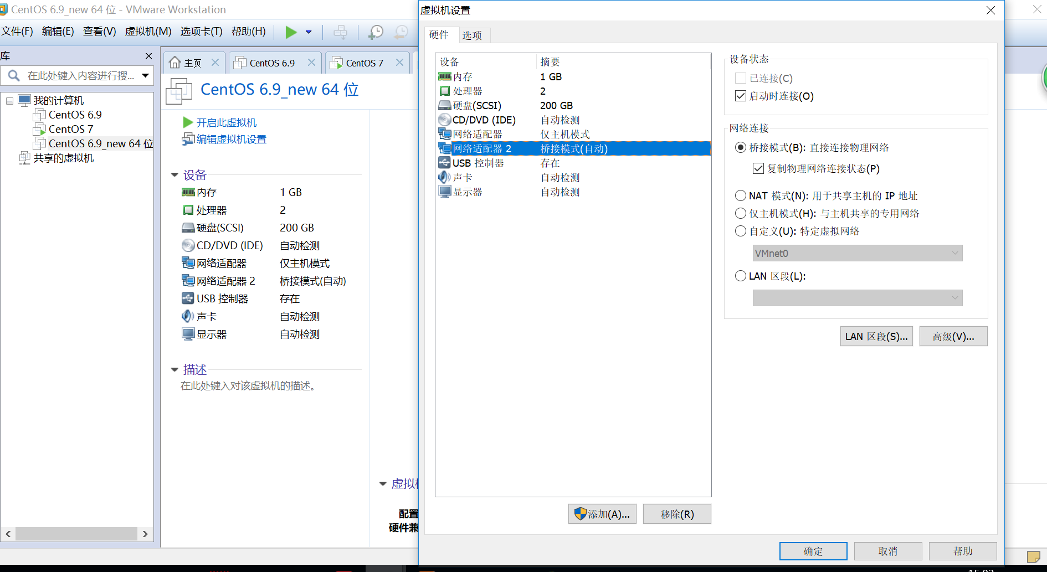Click LAN 区段(S)... button
1047x572 pixels.
(876, 336)
